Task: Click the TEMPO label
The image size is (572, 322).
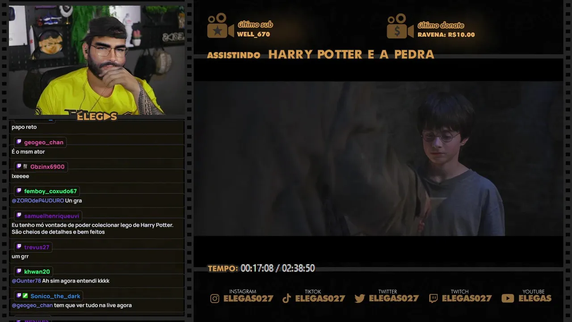Action: [223, 268]
